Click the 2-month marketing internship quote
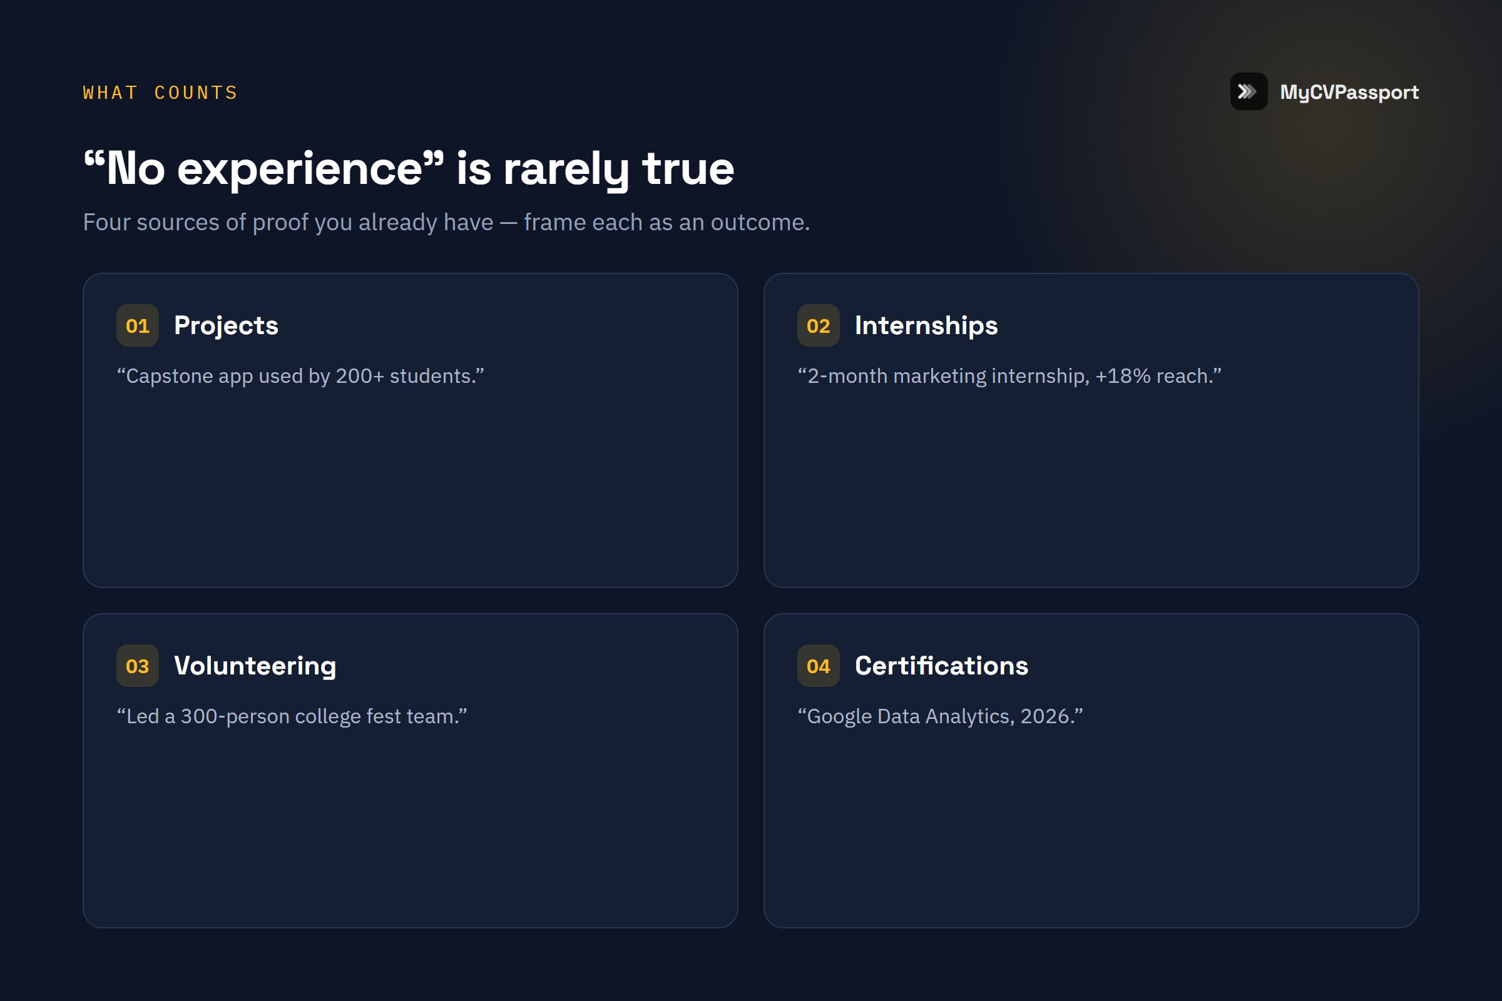Viewport: 1502px width, 1001px height. 1009,376
